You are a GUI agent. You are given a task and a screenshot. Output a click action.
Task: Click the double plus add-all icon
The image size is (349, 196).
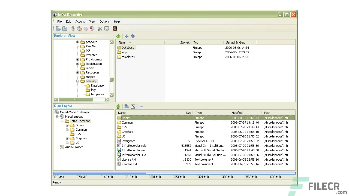click(x=133, y=36)
